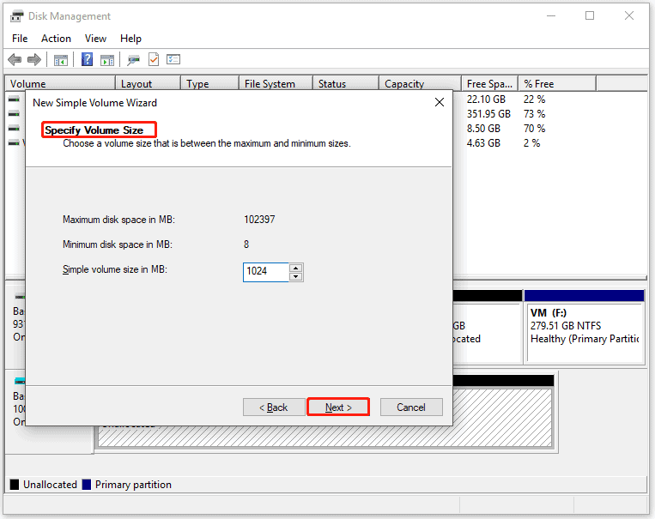Click the maximum disk space value 102397
This screenshot has width=655, height=519.
(259, 220)
